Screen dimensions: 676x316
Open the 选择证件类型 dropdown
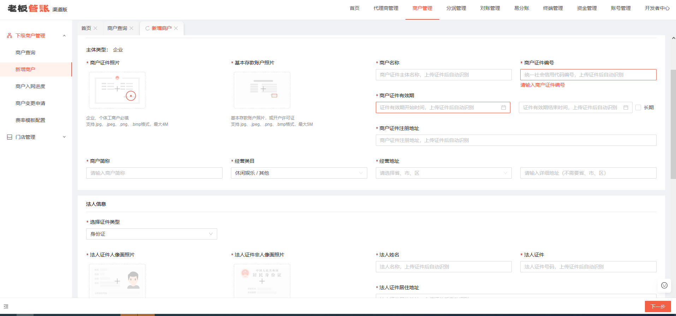pos(152,234)
